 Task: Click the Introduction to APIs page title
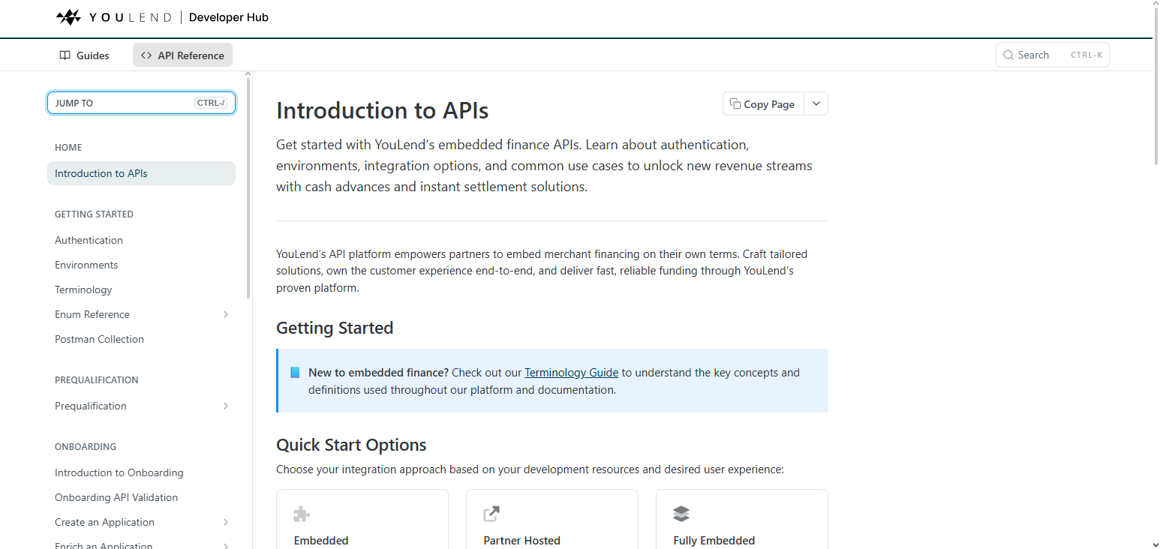383,110
